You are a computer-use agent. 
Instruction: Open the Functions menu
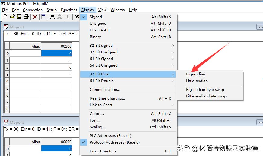[x=69, y=10]
